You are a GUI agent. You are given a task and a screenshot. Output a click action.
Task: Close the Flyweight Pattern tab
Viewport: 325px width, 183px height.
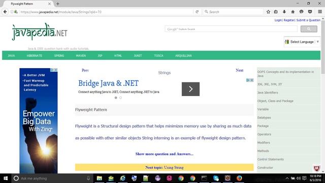coord(49,4)
